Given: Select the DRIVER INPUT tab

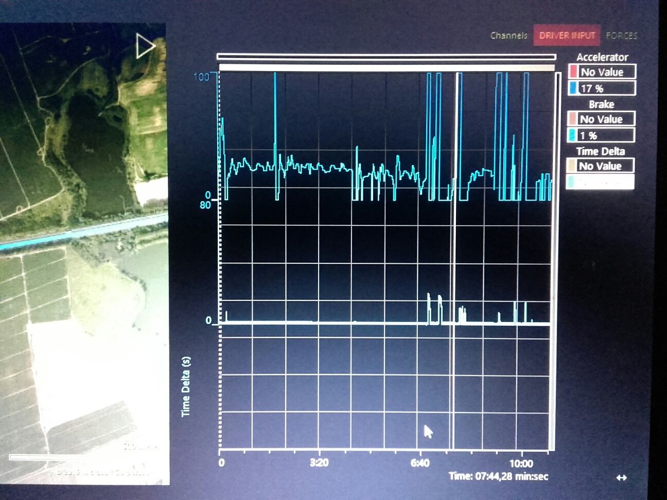Looking at the screenshot, I should pos(567,35).
